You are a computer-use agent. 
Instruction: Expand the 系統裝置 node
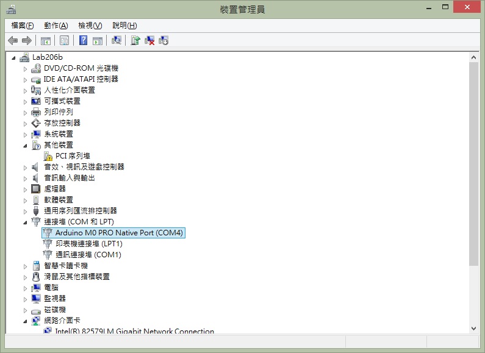coord(26,135)
